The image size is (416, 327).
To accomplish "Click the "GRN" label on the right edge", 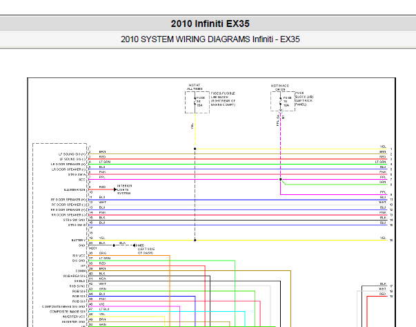I will click(383, 182).
